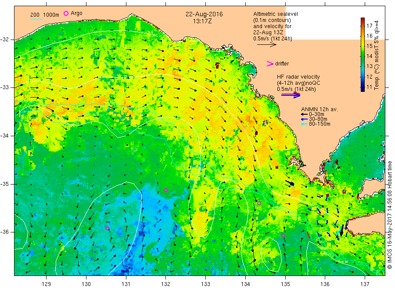Viewport: 395px width, 290px height.
Task: Click the "0-30m" depth label
Action: 316,115
